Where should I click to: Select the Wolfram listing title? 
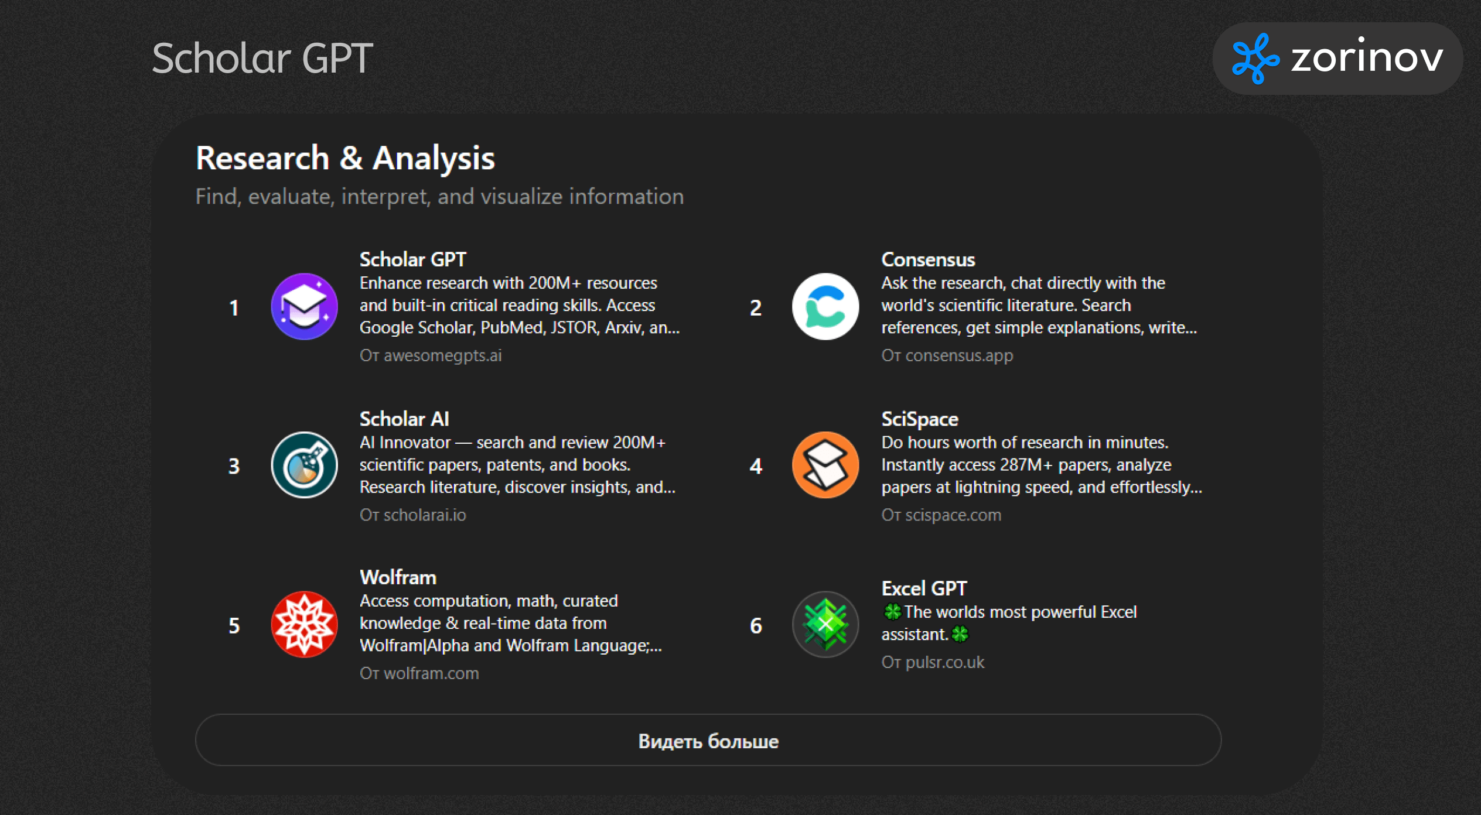398,577
